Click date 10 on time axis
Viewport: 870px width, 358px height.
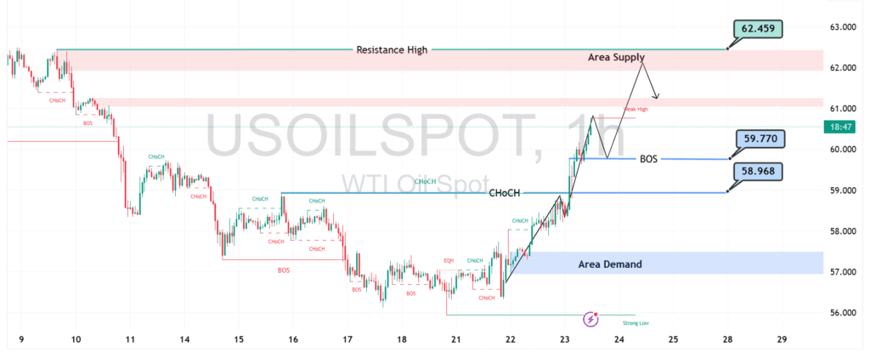(x=76, y=339)
